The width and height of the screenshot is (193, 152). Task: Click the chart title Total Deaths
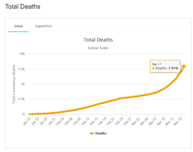[x=98, y=40]
